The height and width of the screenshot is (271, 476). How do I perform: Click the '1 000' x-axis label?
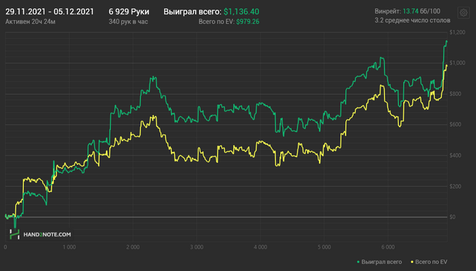(69, 247)
